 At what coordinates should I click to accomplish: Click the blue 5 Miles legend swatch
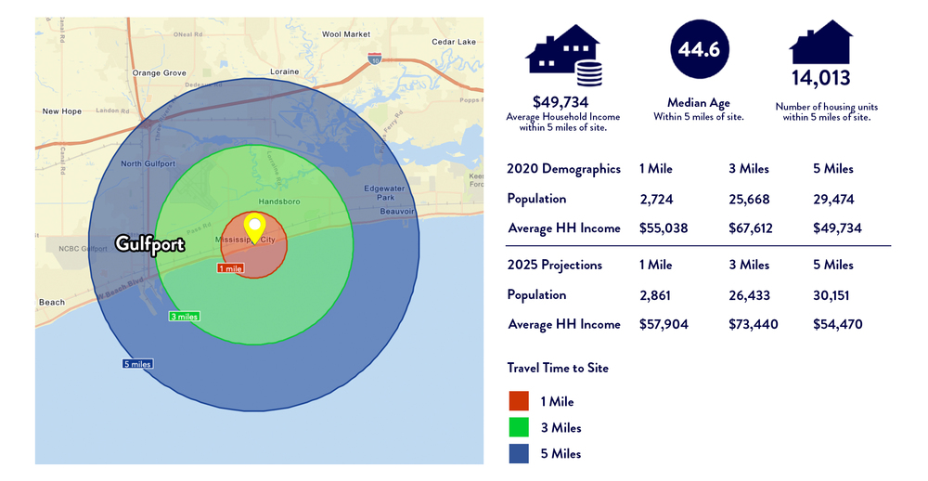(x=519, y=453)
